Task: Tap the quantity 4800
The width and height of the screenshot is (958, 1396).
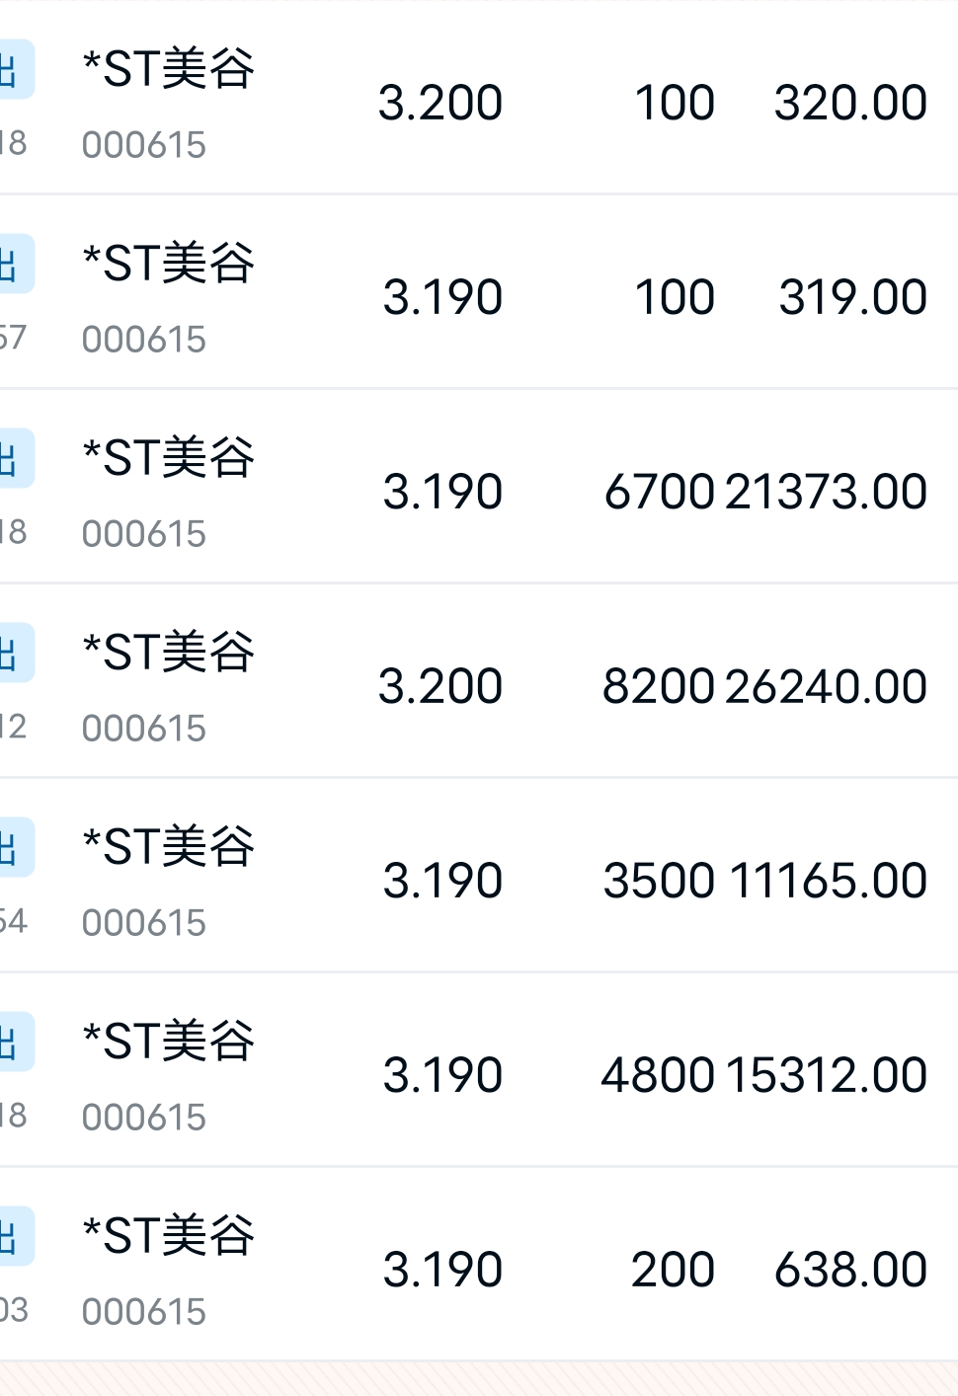Action: 658,1075
